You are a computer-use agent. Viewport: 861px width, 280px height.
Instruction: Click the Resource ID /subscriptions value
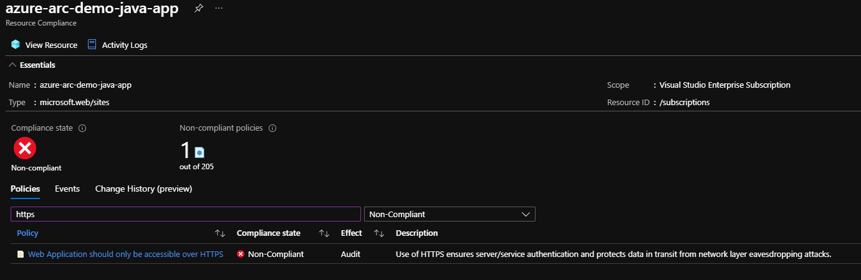[685, 102]
